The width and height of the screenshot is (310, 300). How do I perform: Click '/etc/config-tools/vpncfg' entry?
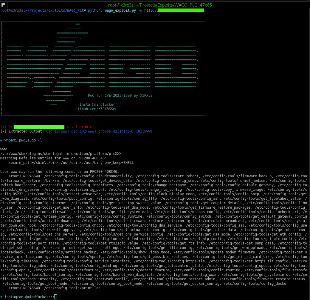click(77, 257)
